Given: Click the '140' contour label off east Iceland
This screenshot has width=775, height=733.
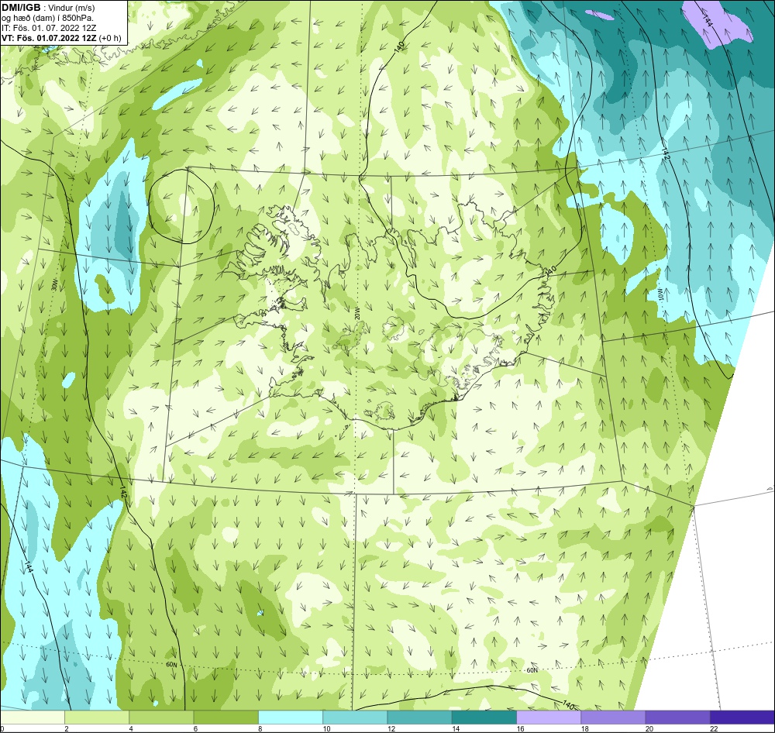Looking at the screenshot, I should (x=550, y=271).
